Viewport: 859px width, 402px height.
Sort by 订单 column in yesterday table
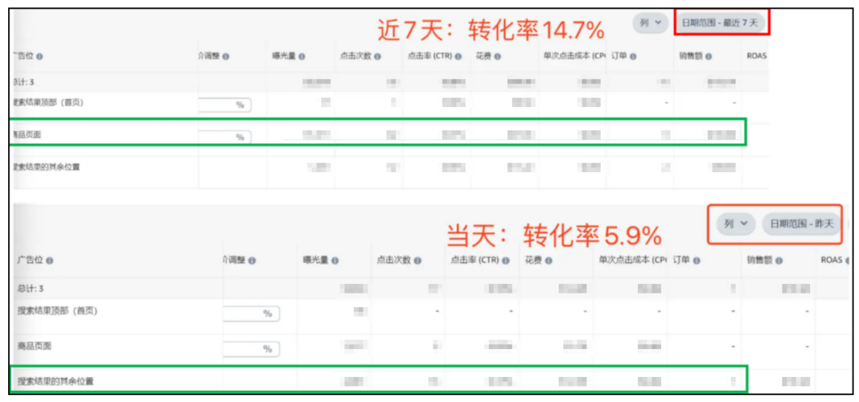coord(681,260)
